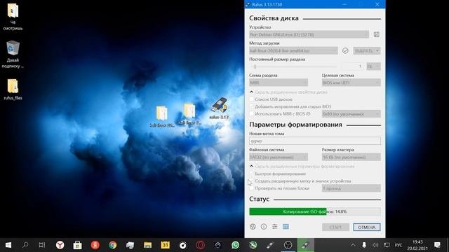
Task: Click the 'ОТМЕНА' cancel button
Action: click(x=367, y=227)
